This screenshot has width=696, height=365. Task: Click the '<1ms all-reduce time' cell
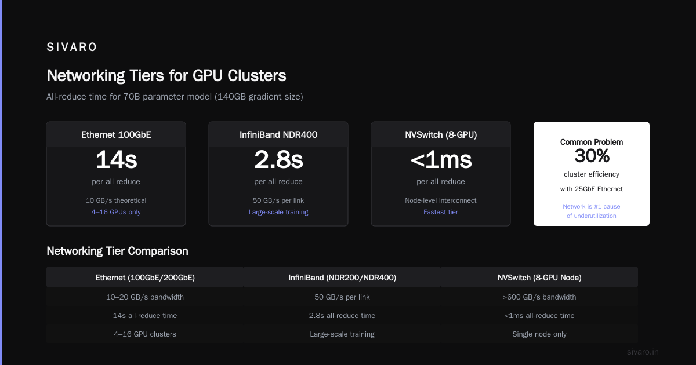(539, 316)
